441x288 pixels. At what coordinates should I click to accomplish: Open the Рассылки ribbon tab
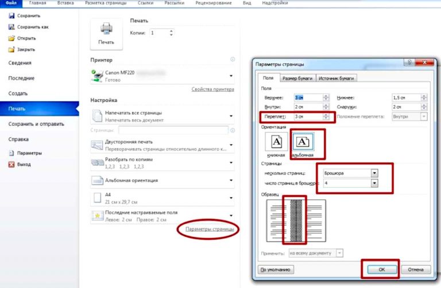pyautogui.click(x=175, y=3)
